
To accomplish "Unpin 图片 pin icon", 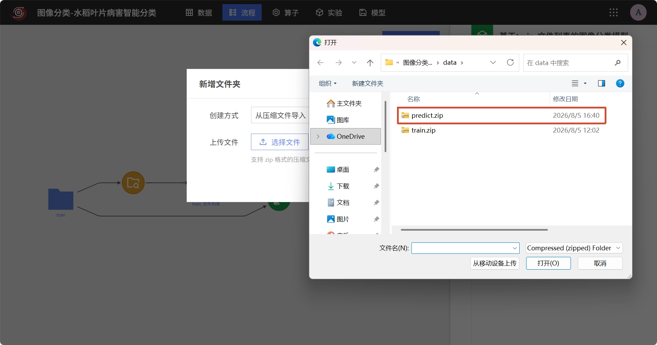I will point(376,219).
